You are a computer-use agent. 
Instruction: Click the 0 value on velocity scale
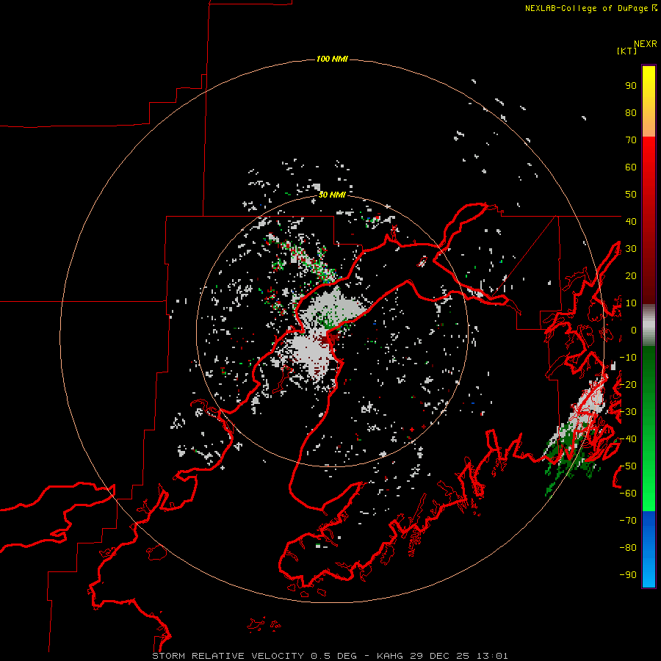[x=634, y=330]
